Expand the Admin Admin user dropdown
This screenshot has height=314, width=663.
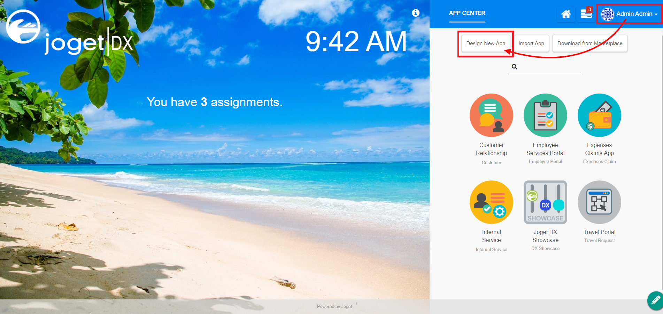click(629, 14)
